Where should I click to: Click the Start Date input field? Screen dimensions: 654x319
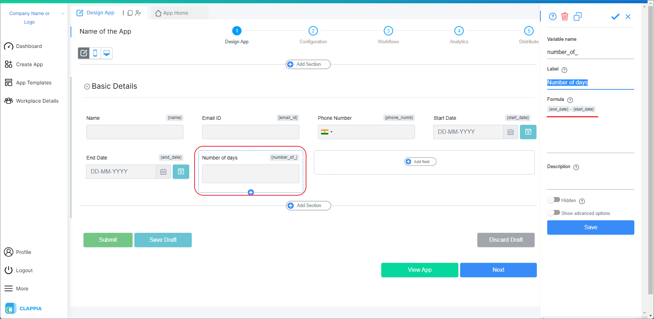coord(468,132)
